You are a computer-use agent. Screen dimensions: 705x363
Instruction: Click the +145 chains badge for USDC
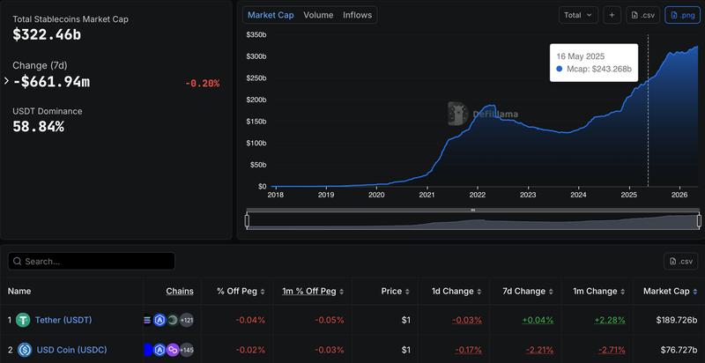click(187, 350)
